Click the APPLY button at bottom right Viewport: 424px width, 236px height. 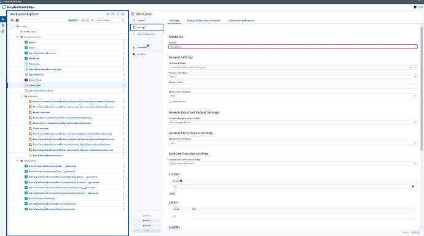point(415,232)
